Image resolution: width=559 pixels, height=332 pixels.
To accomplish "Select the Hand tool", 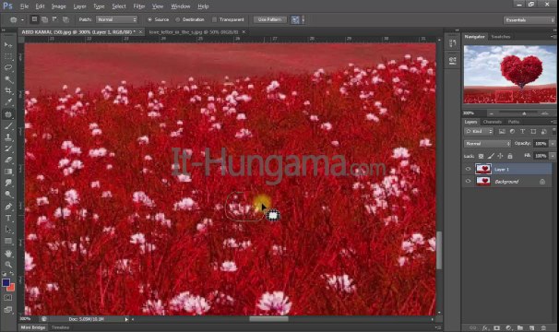I will pos(8,254).
